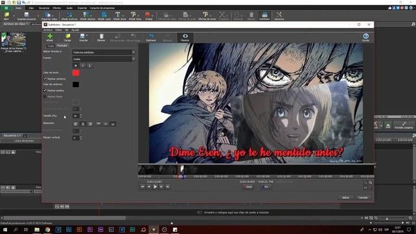Screen dimensions: 416x234
Task: Increase Margen vertical stepper value
Action: pos(81,137)
